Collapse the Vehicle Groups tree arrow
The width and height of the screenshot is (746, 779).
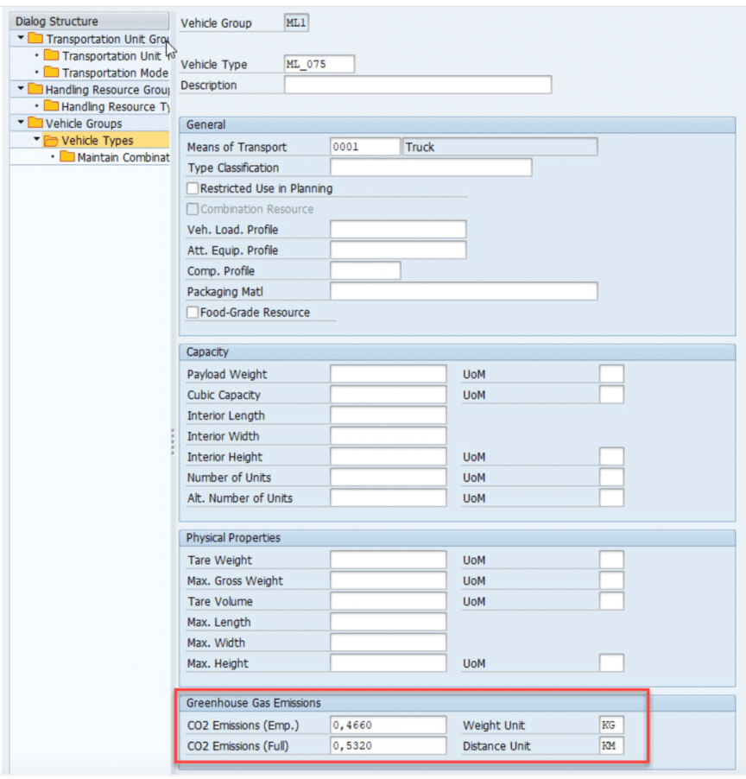(21, 123)
